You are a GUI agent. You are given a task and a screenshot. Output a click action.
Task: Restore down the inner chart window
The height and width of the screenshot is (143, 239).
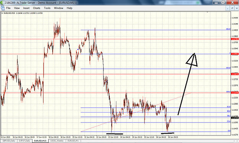click(232, 8)
